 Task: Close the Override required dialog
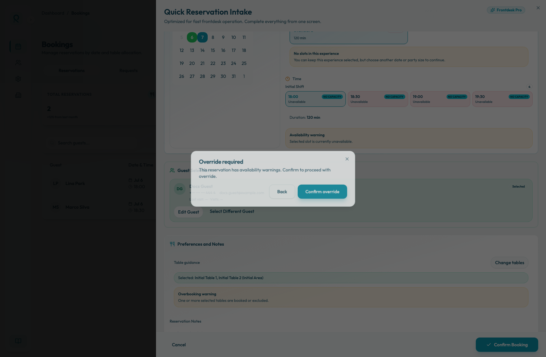[x=347, y=159]
